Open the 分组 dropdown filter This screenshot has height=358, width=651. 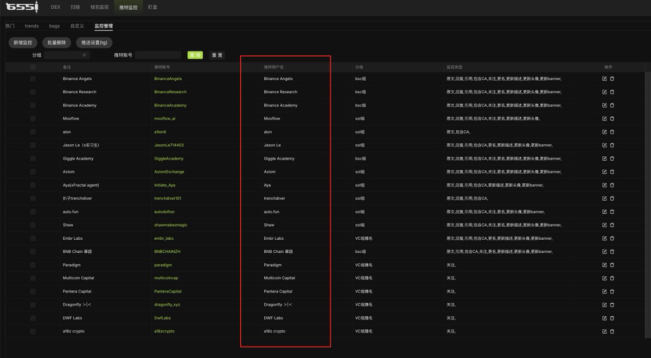coord(67,55)
